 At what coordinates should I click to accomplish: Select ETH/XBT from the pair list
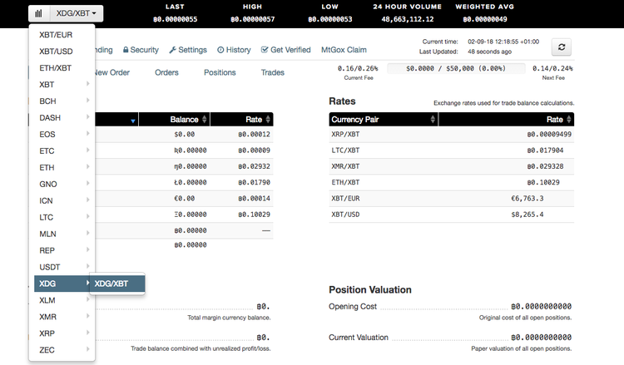(56, 67)
